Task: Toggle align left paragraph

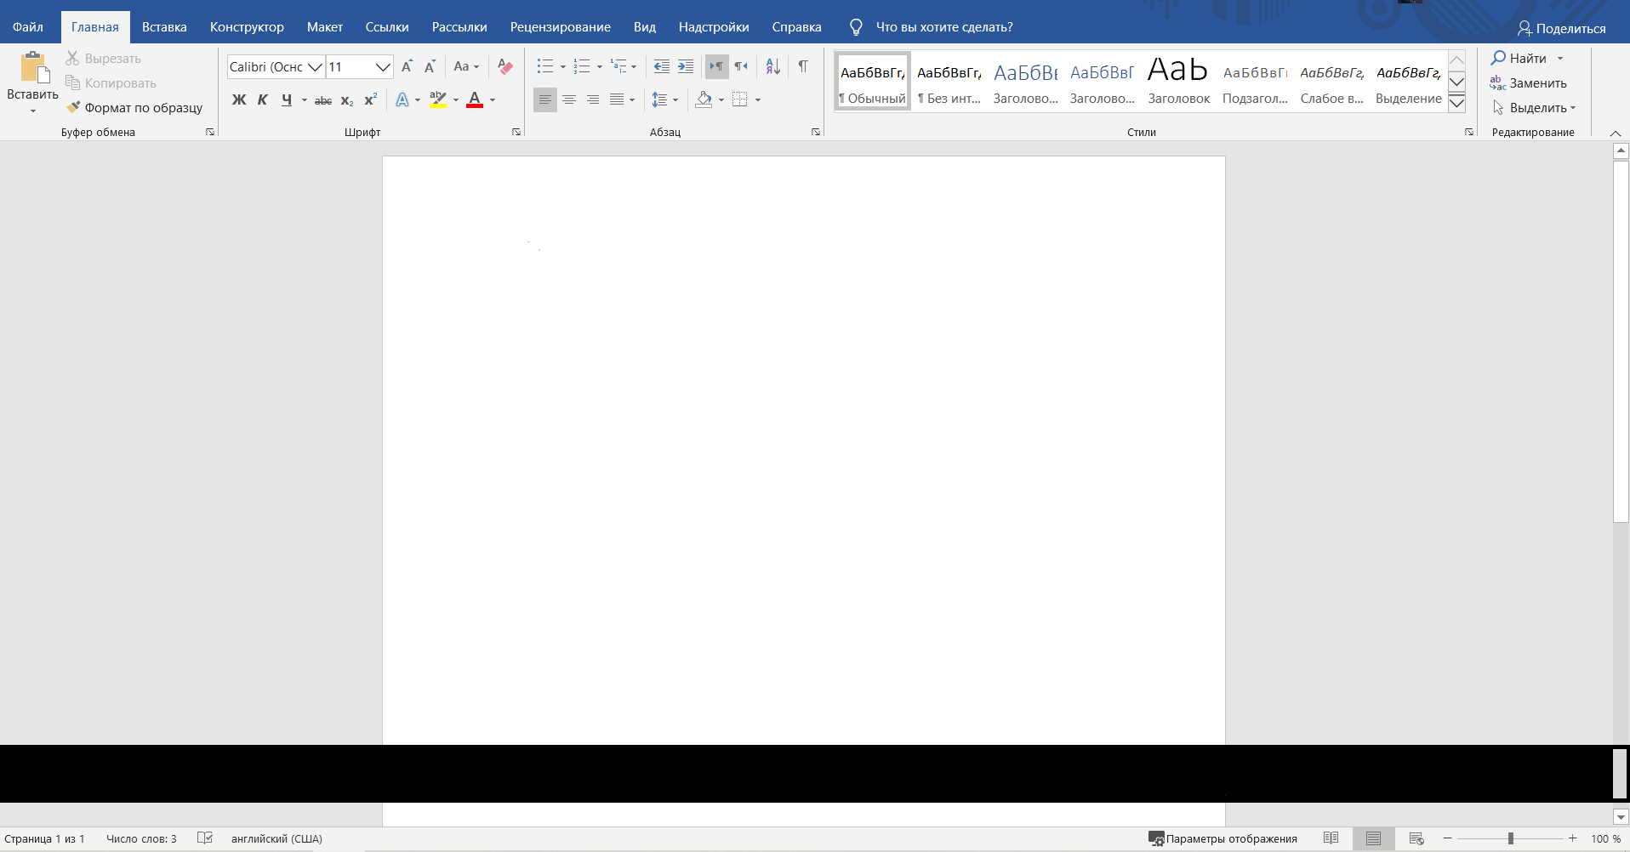Action: pos(545,99)
